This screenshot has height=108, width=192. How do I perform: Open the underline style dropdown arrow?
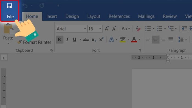tap(80, 39)
